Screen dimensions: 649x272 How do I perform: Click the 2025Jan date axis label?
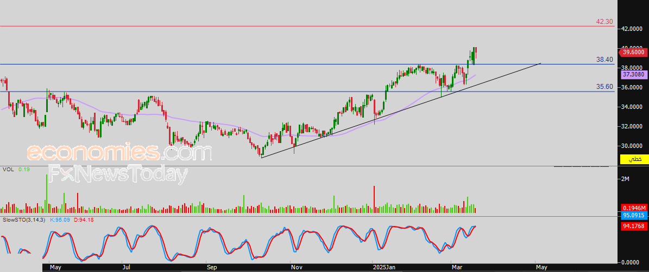(385, 268)
